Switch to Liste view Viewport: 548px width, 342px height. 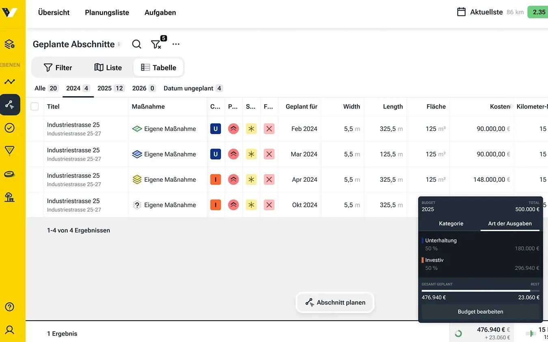click(x=108, y=67)
